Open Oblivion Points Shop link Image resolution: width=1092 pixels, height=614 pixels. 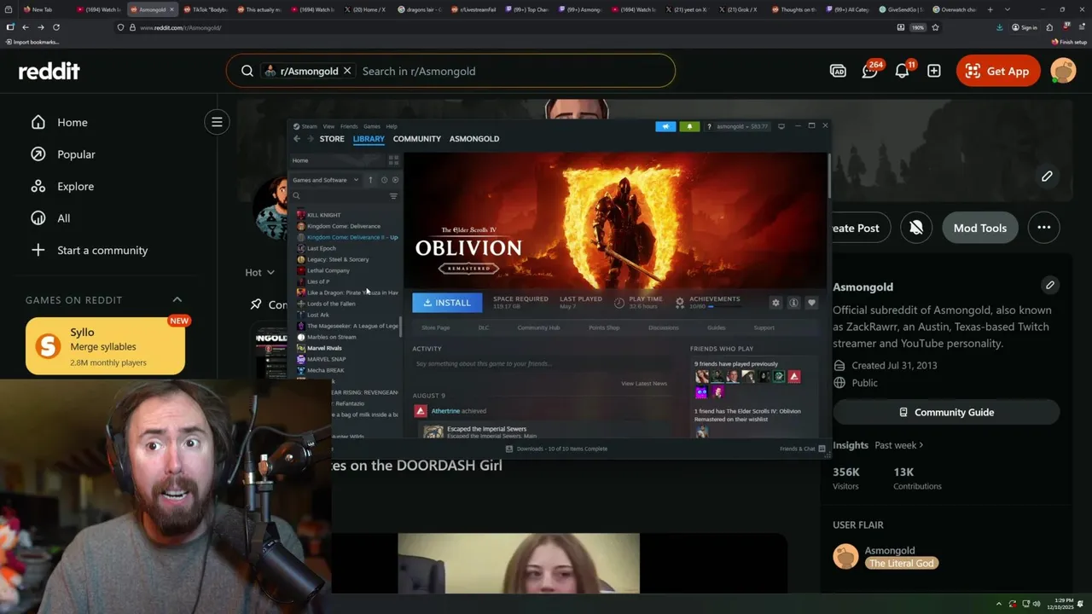point(604,327)
